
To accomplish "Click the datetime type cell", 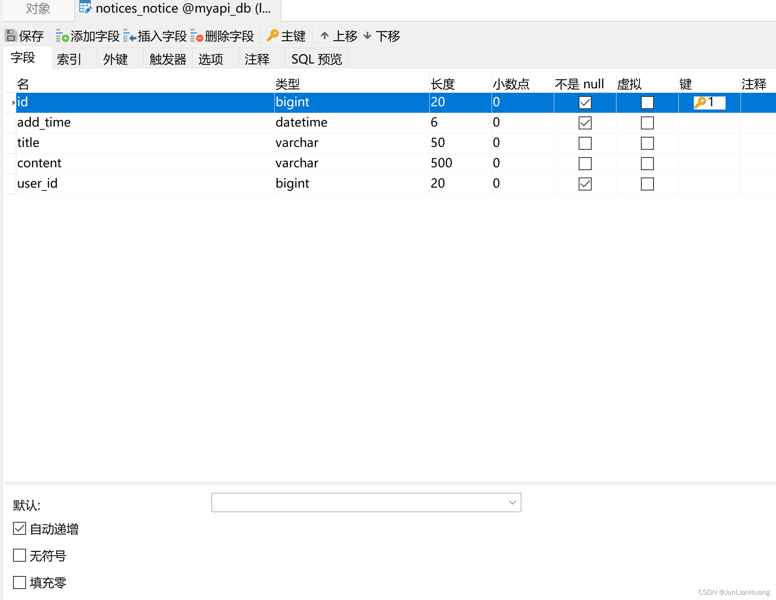I will (x=352, y=123).
